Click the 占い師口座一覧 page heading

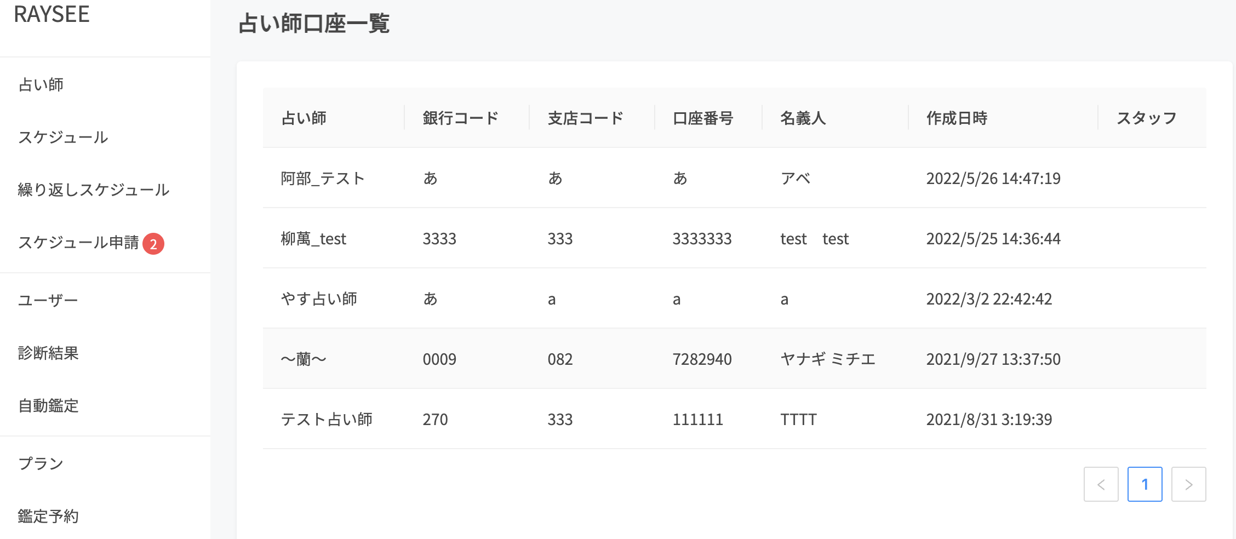[314, 23]
